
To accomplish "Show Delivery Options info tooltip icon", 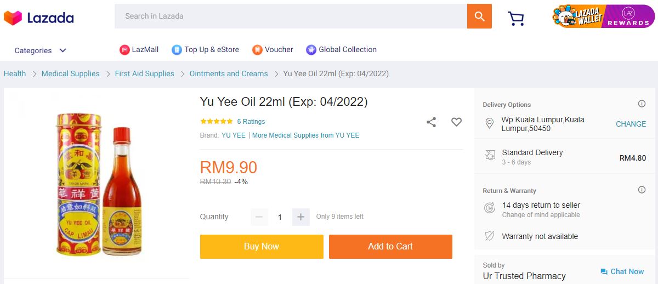I will pos(642,104).
